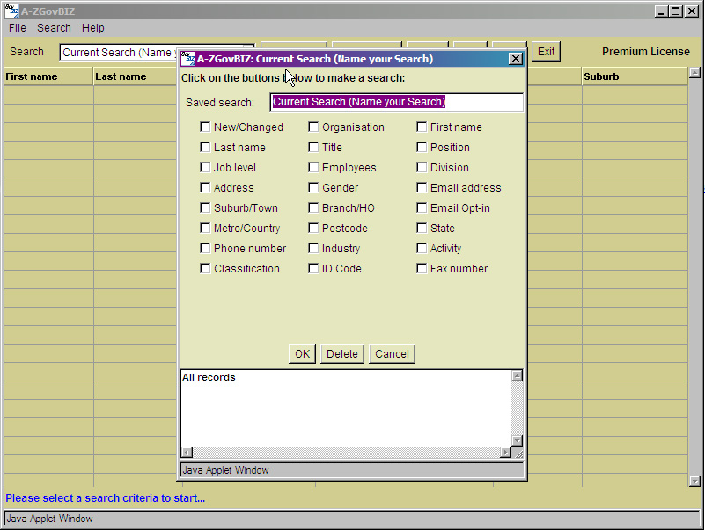Maximize the A-ZGovBIZ main window
The width and height of the screenshot is (705, 530).
click(675, 11)
